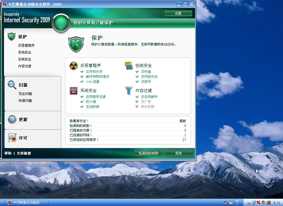Viewport: 283px width, 206px height.
Task: Open the 支持链接 link
Action: [24, 153]
